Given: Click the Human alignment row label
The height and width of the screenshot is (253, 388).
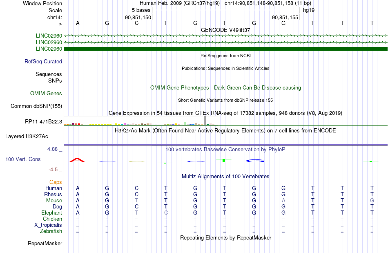Looking at the screenshot, I should click(x=54, y=188).
